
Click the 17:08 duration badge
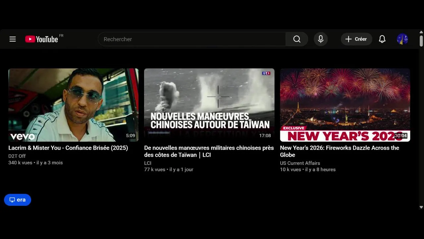[x=265, y=136]
